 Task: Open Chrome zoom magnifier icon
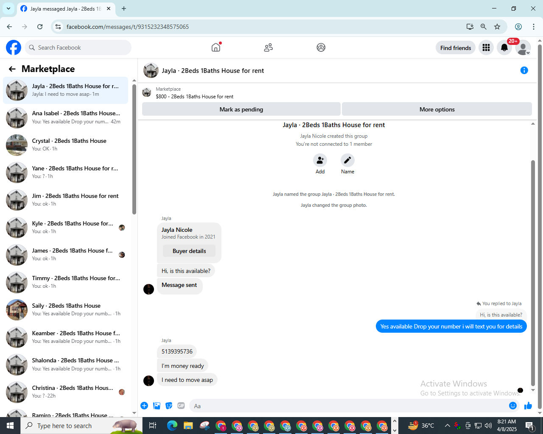[x=483, y=27]
